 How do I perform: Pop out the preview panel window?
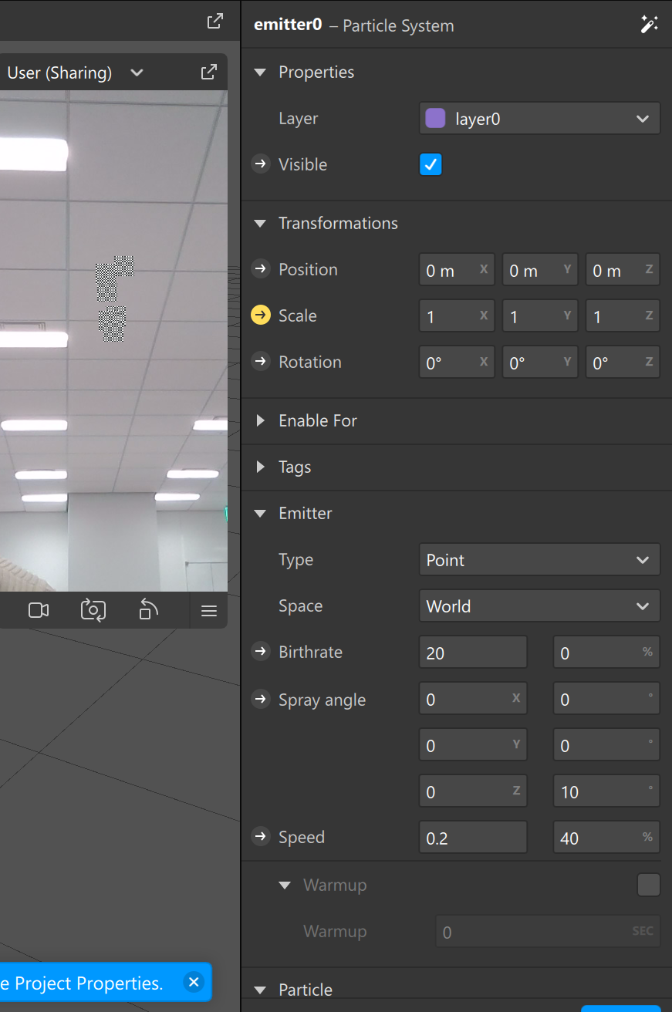[x=208, y=73]
